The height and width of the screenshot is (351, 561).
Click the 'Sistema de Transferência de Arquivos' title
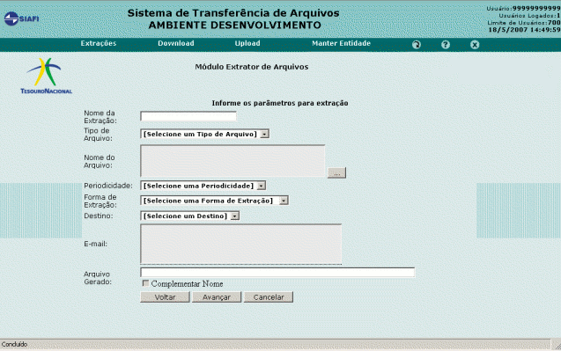[x=233, y=13]
